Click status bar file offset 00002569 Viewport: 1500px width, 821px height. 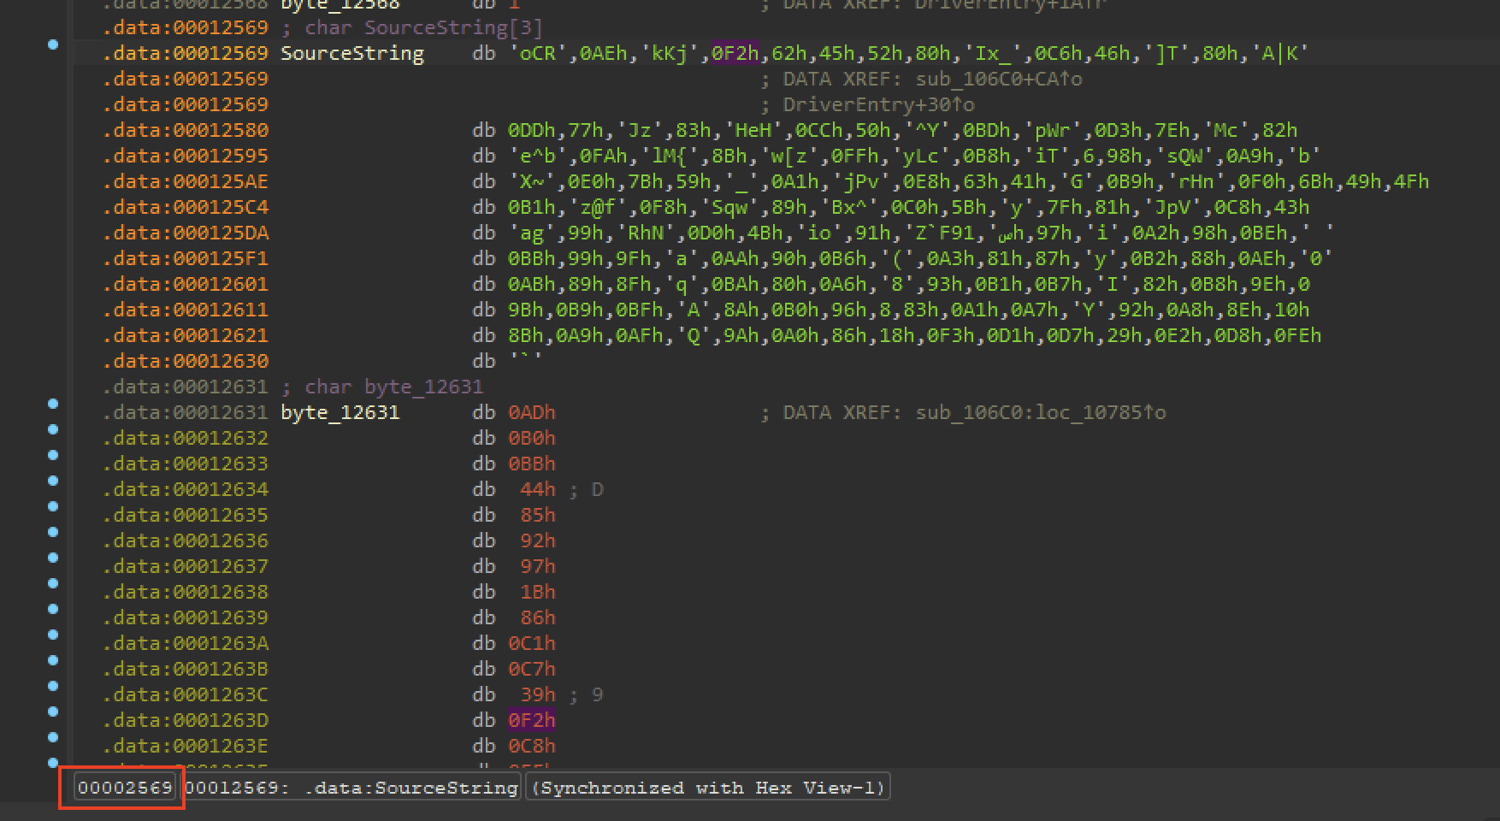point(125,788)
